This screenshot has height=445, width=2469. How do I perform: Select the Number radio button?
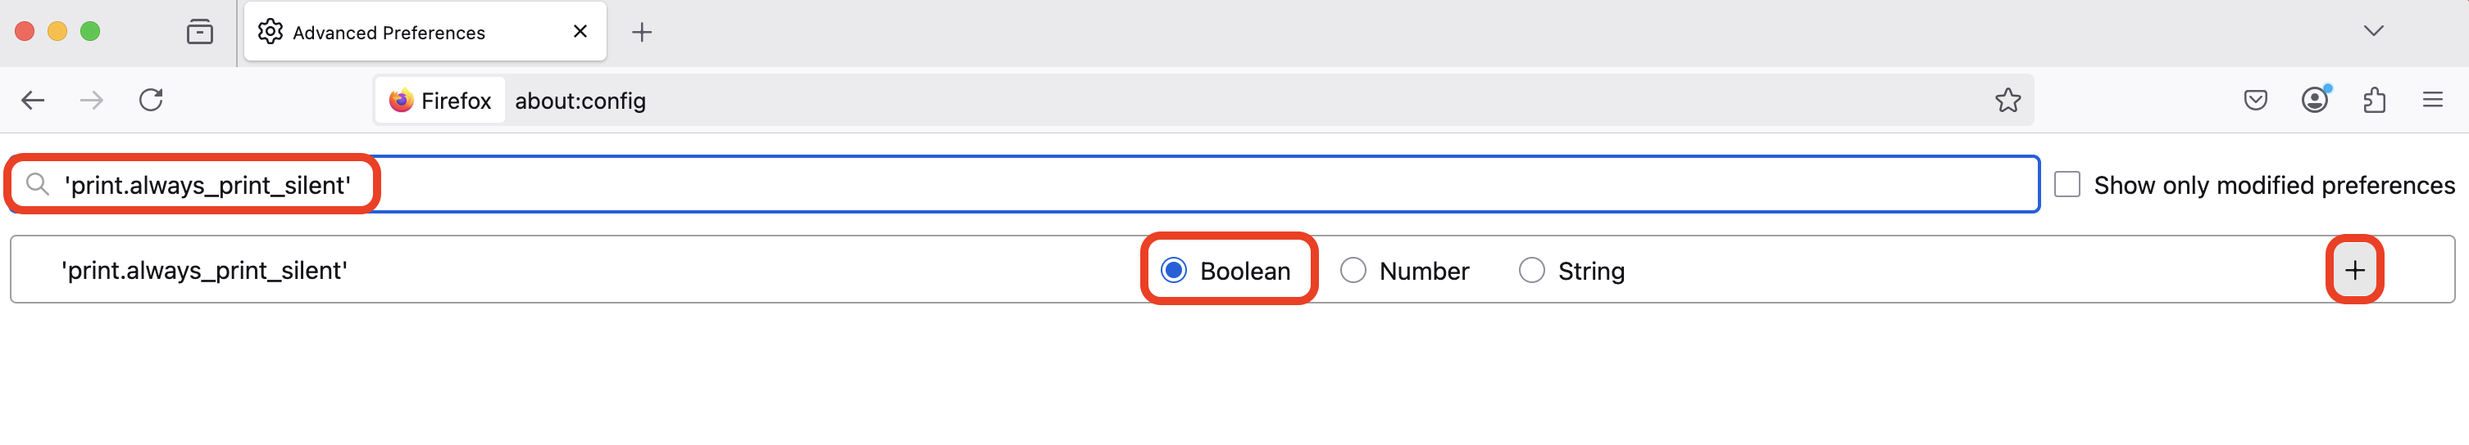(x=1353, y=271)
